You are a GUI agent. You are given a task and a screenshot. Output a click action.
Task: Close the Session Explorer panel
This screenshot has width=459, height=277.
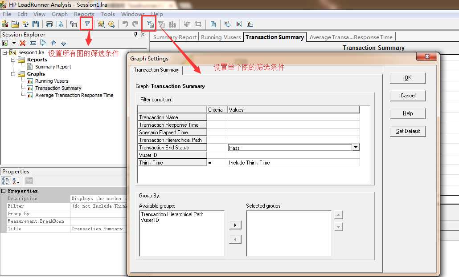(143, 35)
